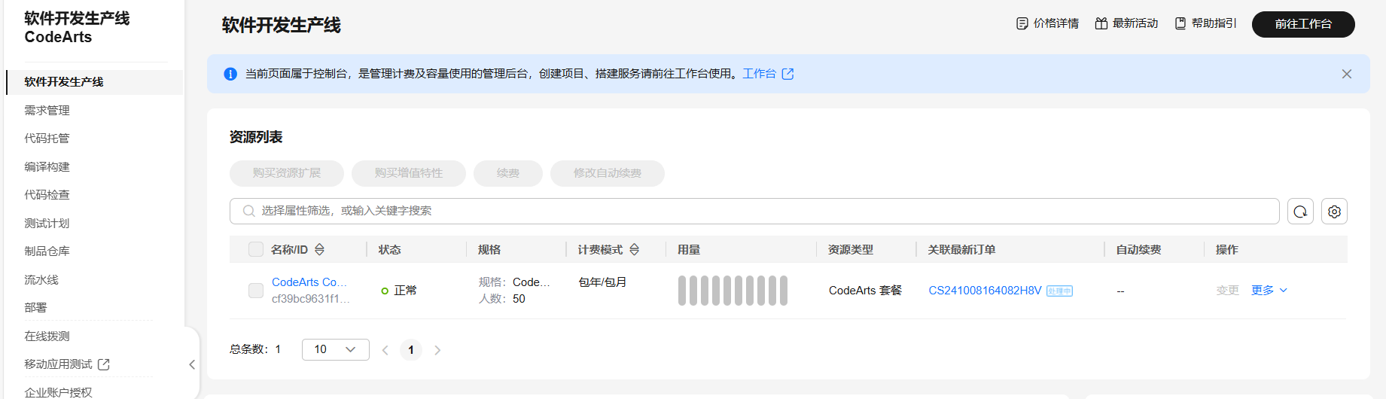Click the 资源类型 column header
Screen dimensions: 1386x399
851,249
